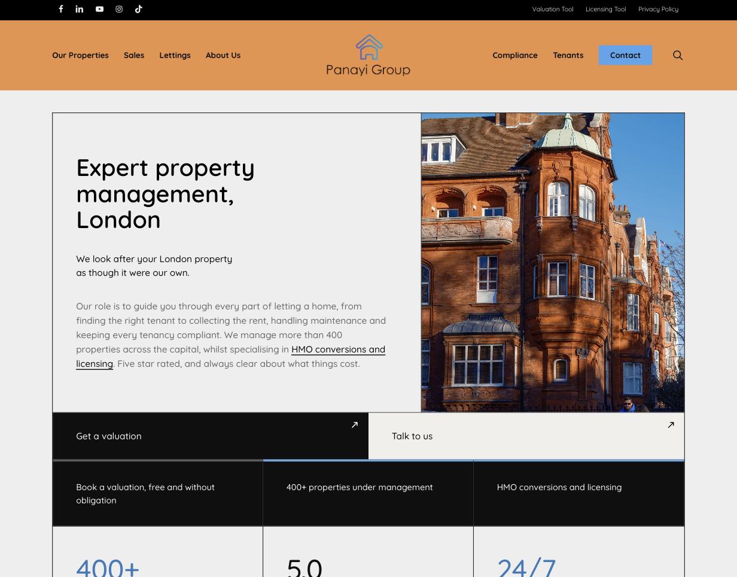Open the LinkedIn social icon
Image resolution: width=737 pixels, height=577 pixels.
click(x=80, y=9)
